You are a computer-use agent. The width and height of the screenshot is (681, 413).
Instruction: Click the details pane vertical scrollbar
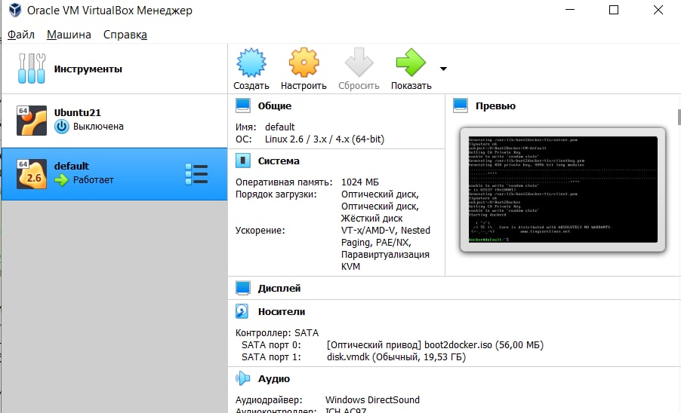point(679,117)
